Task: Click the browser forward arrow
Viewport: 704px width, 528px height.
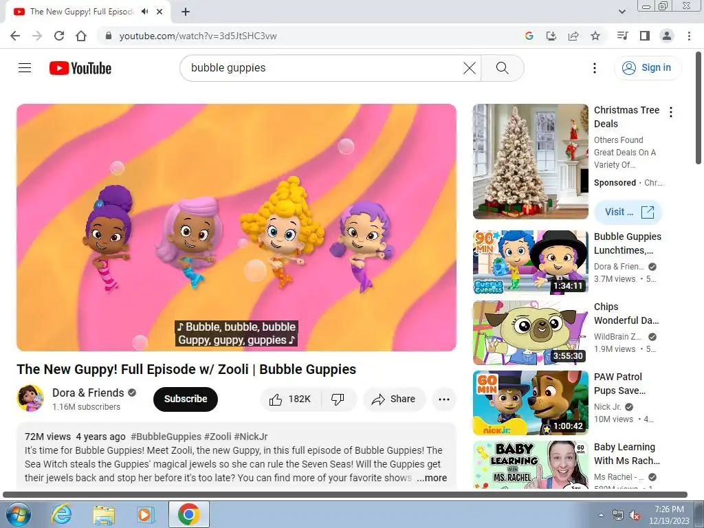Action: point(37,36)
